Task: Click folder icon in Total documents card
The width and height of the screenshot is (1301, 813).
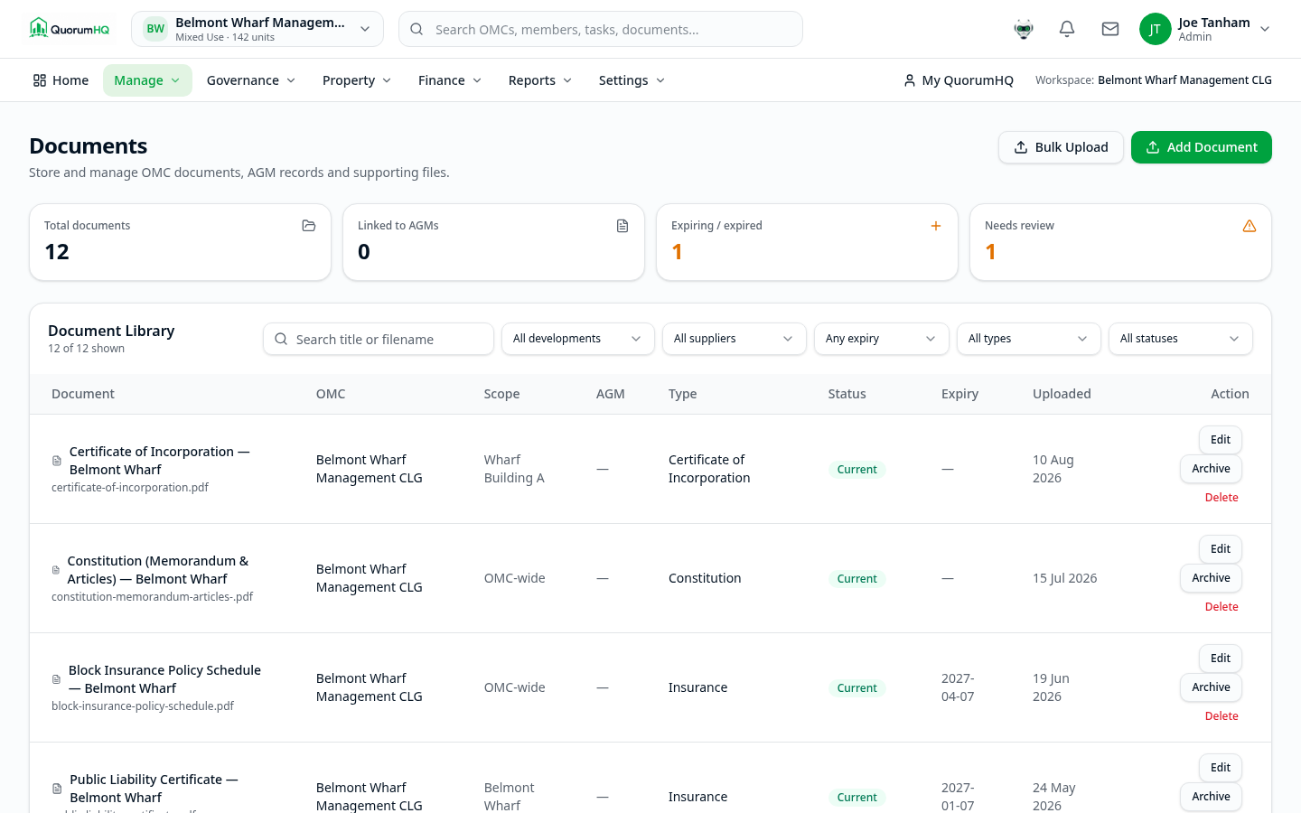Action: [x=309, y=226]
